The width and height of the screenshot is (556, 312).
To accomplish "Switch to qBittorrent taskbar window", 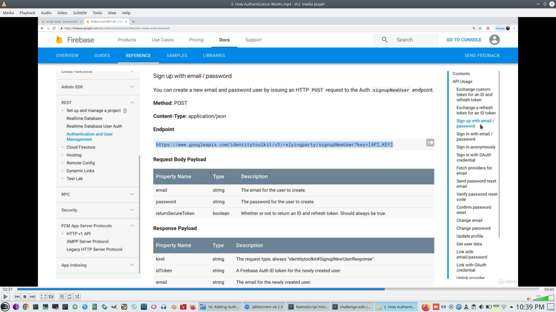I will tap(264, 307).
